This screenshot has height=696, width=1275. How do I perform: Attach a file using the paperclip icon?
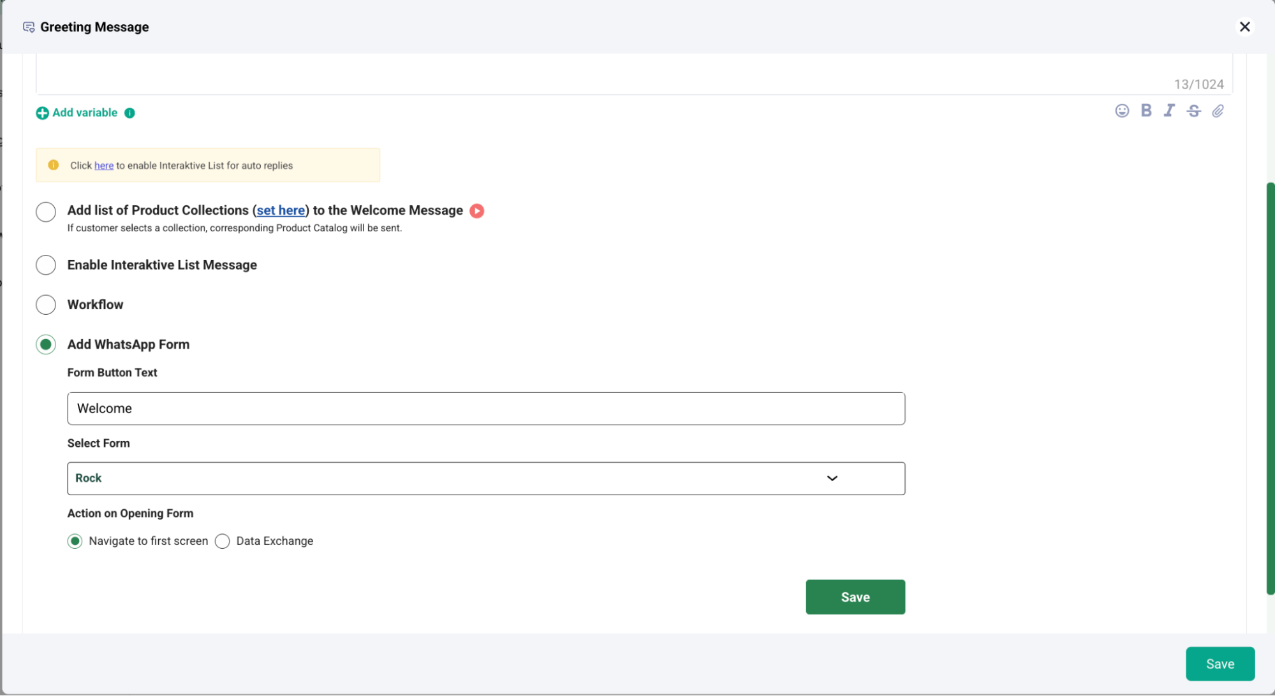tap(1218, 110)
